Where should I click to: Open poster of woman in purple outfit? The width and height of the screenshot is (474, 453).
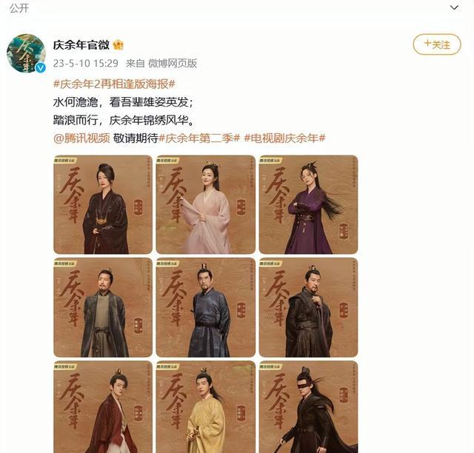click(308, 204)
